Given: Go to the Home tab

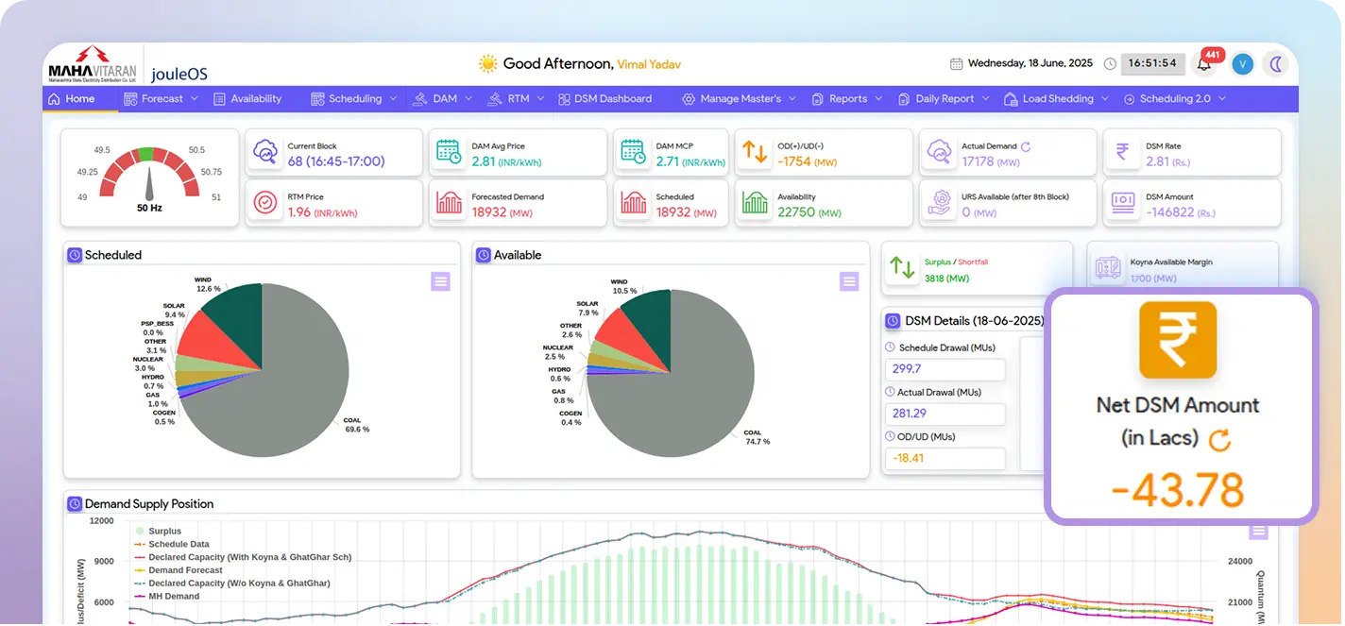Looking at the screenshot, I should tap(72, 98).
